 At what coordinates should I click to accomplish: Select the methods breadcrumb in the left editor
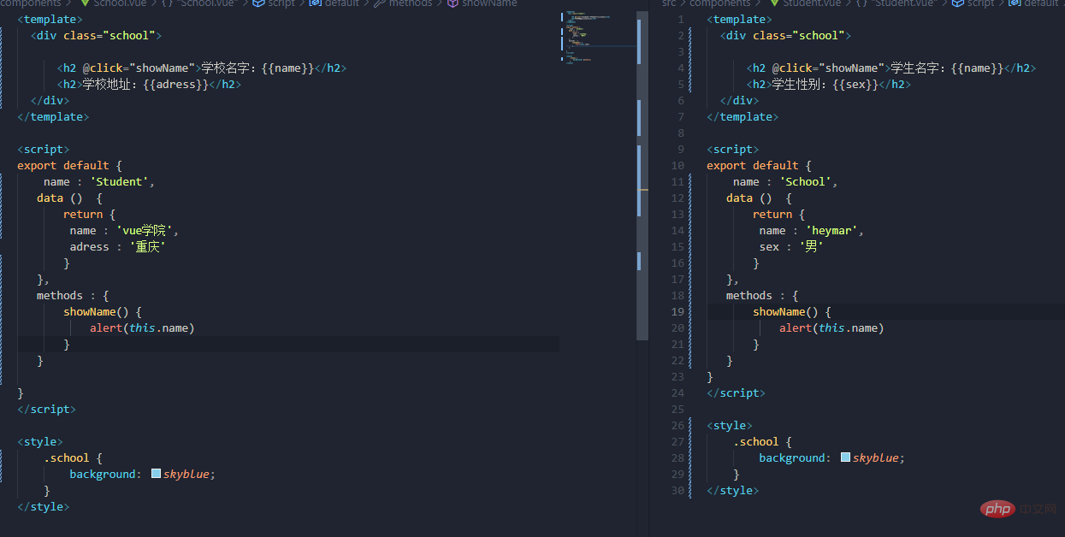404,3
